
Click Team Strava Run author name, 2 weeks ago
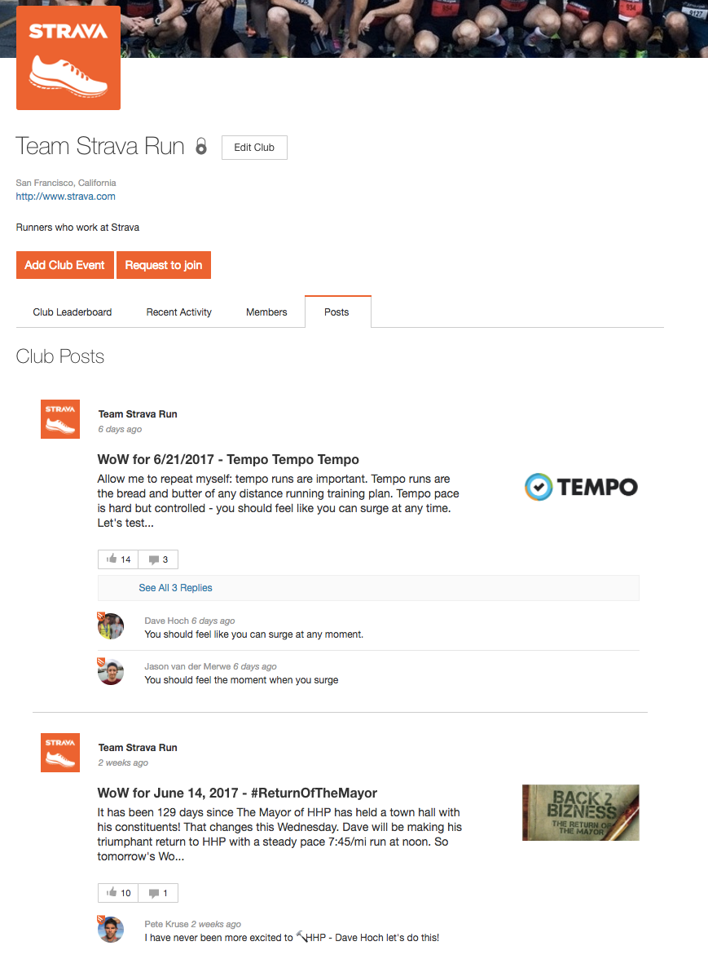tap(138, 748)
